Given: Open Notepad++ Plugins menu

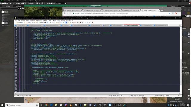Looking at the screenshot, I should (x=63, y=21).
